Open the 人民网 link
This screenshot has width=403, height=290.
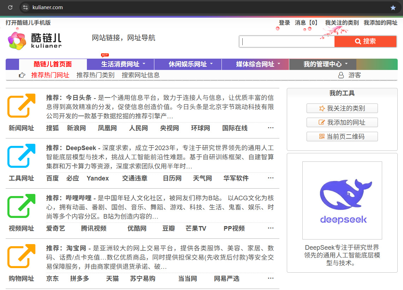click(138, 128)
